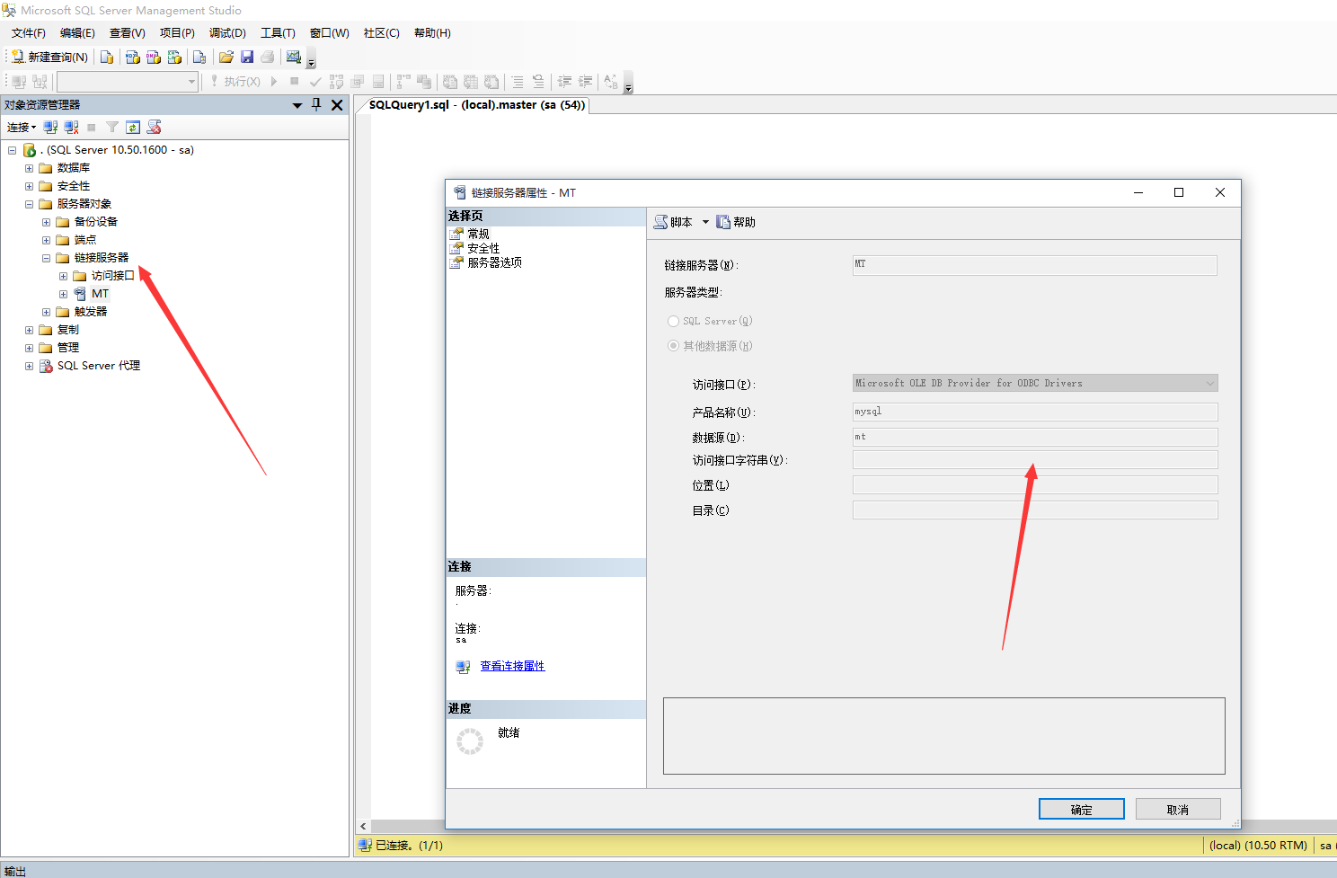The height and width of the screenshot is (878, 1337).
Task: Select the MT linked server in the tree
Action: [100, 294]
